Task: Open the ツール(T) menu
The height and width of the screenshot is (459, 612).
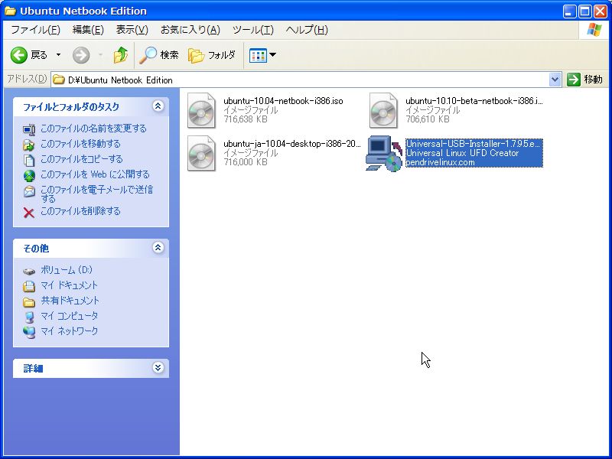Action: point(253,30)
